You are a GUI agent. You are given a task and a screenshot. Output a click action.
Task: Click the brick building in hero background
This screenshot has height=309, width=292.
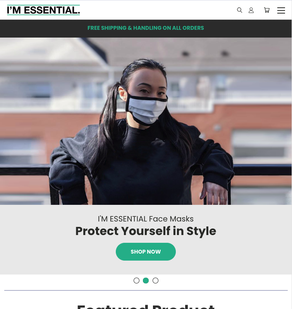246,138
